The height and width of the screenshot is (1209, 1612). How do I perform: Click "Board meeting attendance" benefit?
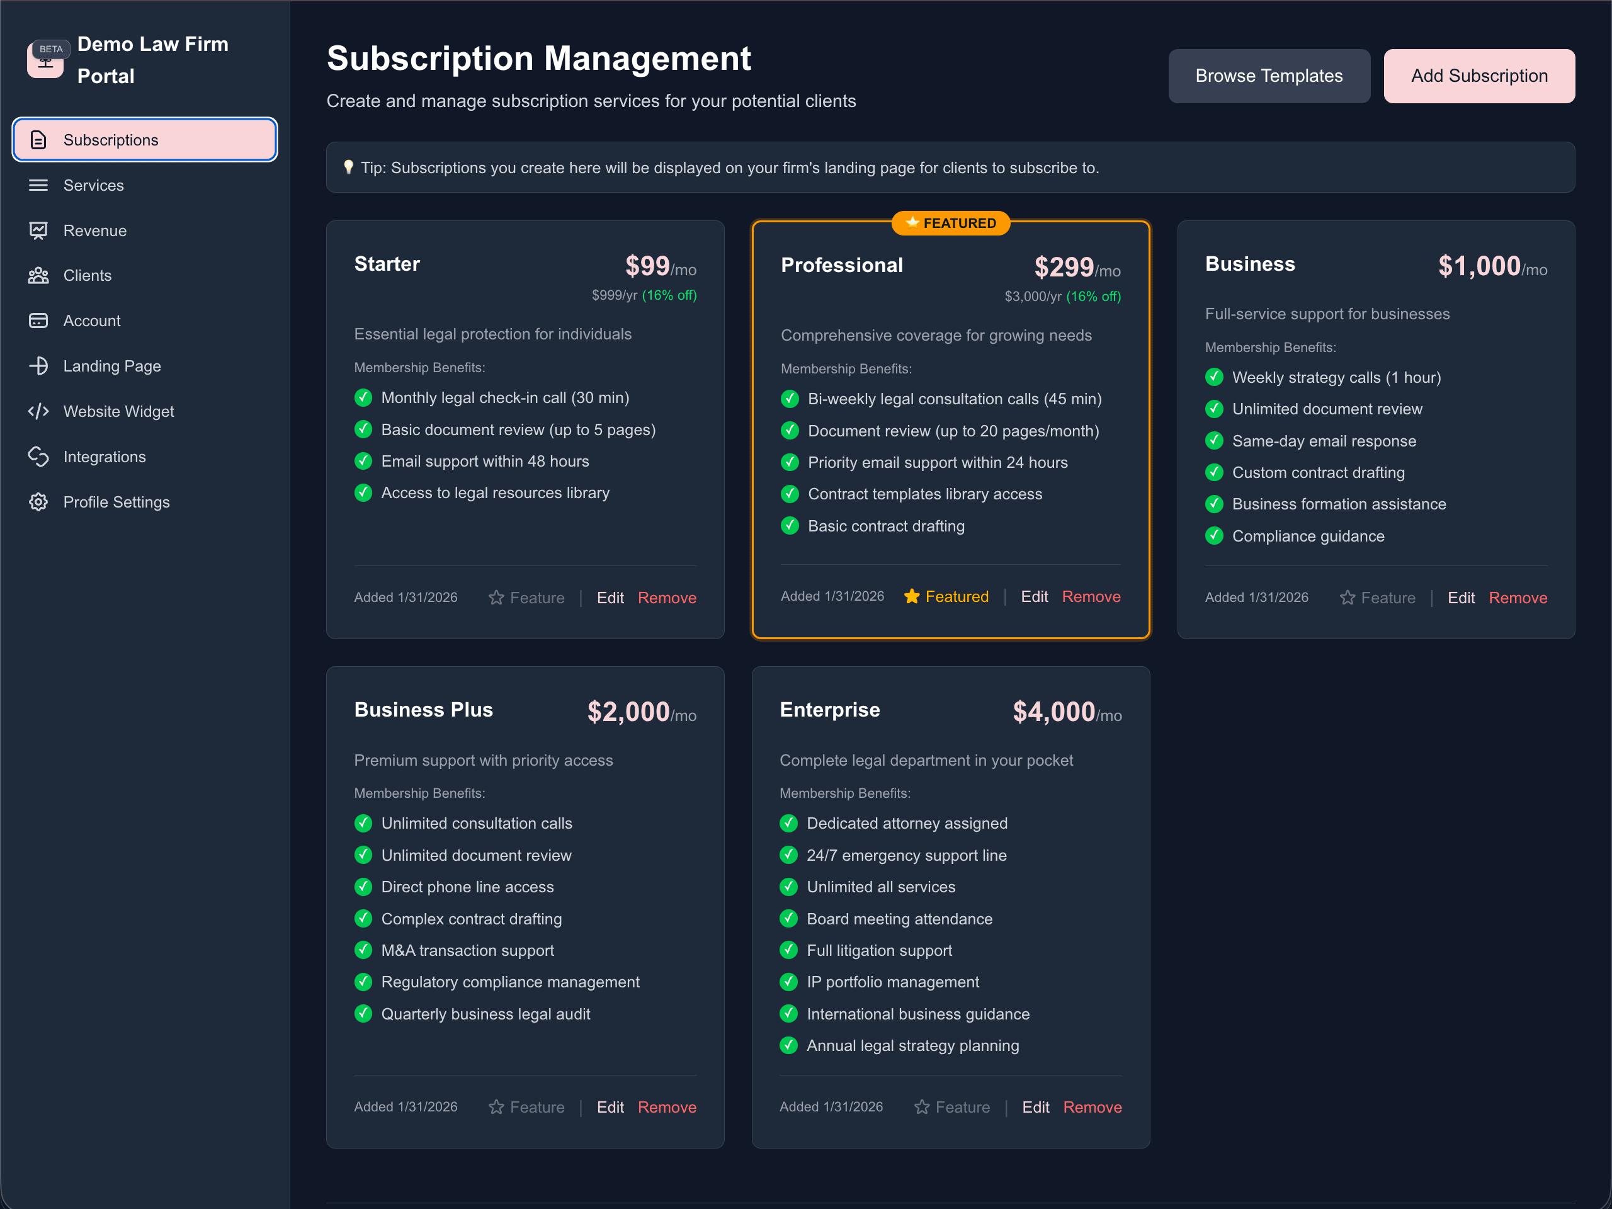[899, 919]
